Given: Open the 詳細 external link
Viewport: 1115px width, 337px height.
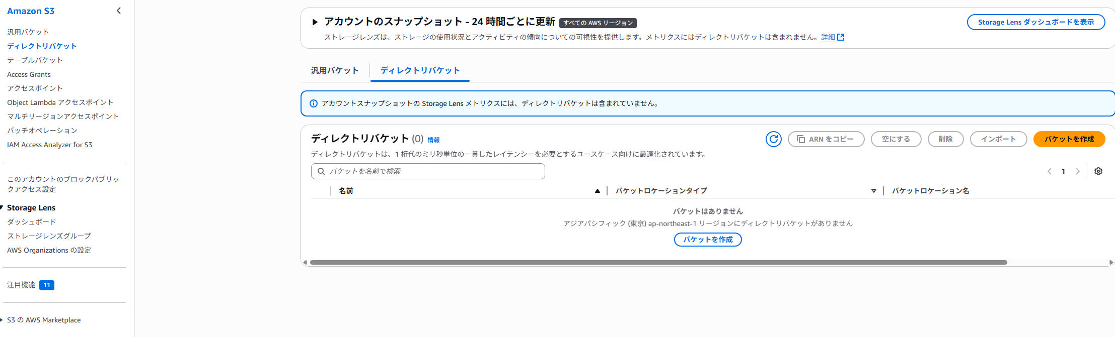Looking at the screenshot, I should click(833, 37).
